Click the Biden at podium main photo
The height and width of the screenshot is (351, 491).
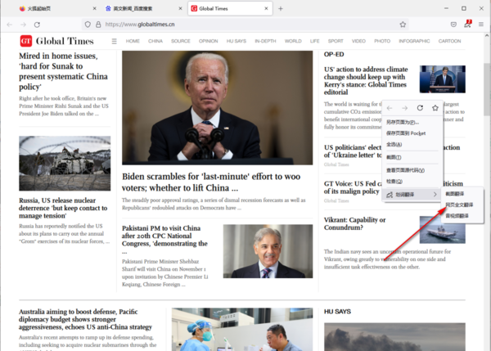(x=218, y=108)
